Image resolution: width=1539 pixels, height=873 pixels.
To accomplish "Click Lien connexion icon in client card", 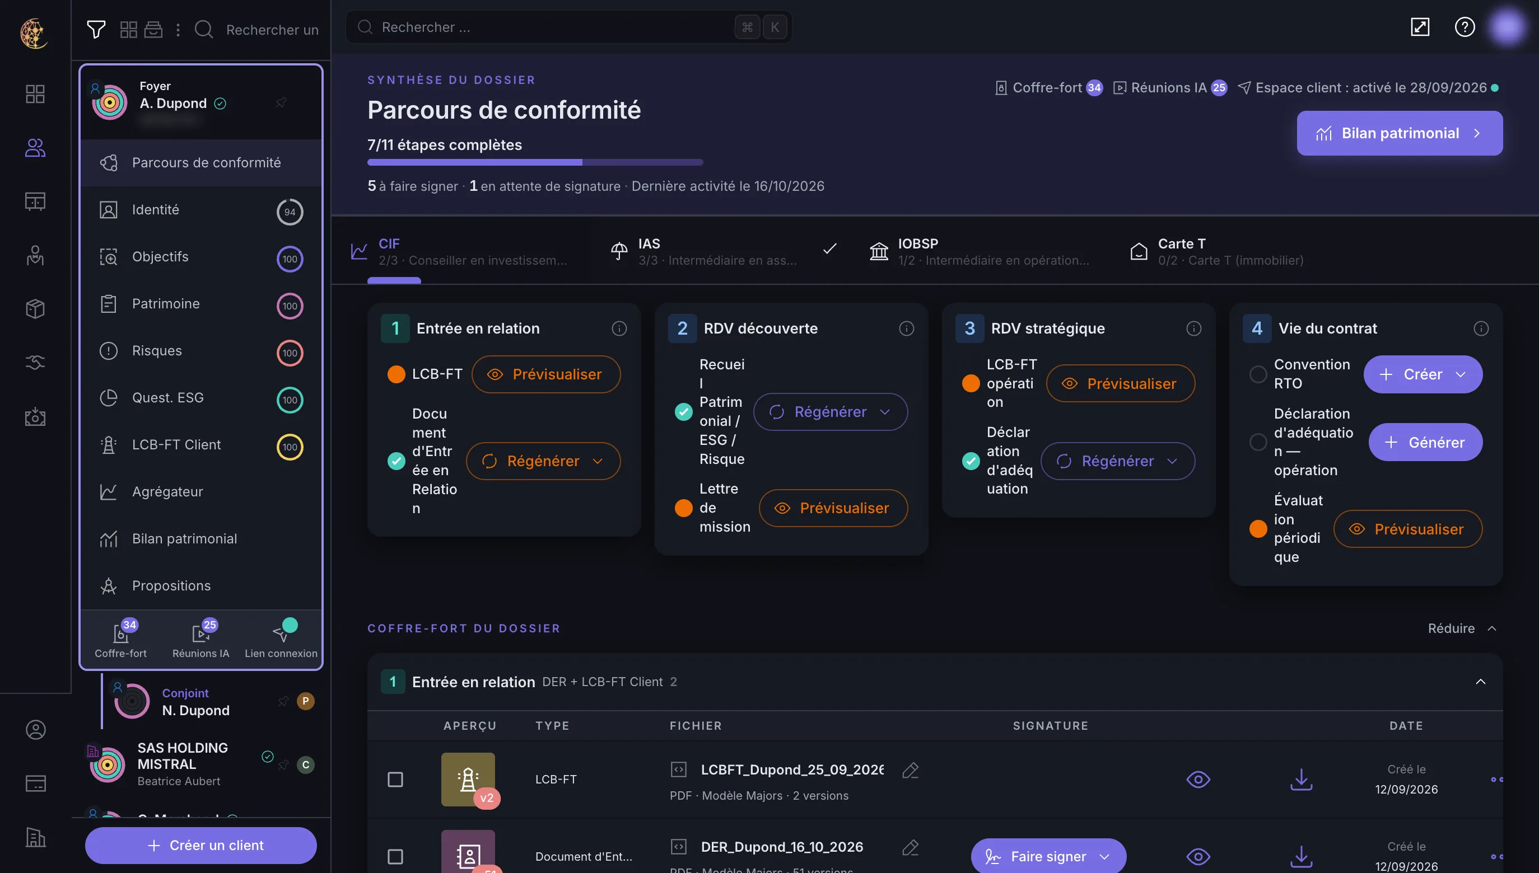I will (x=281, y=639).
